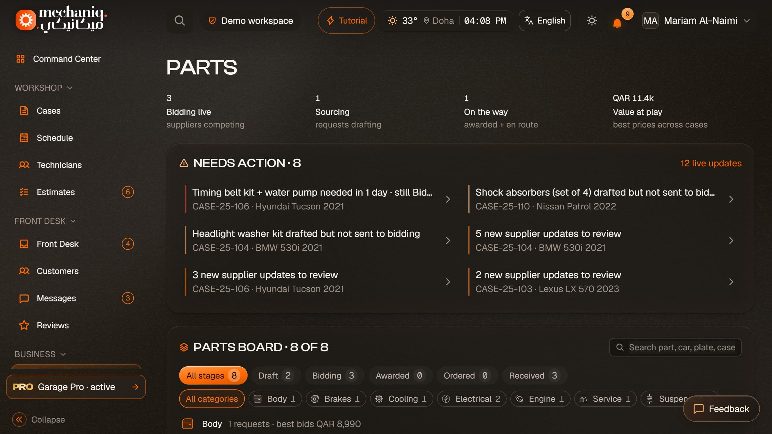Screen dimensions: 772x434
Task: Open Shock absorbers action item
Action: tap(602, 199)
